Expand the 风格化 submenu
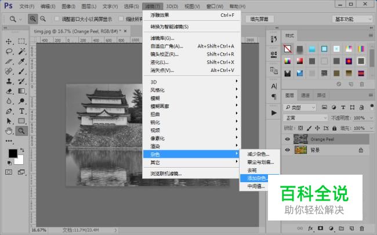Image resolution: width=377 pixels, height=235 pixels. coord(191,90)
